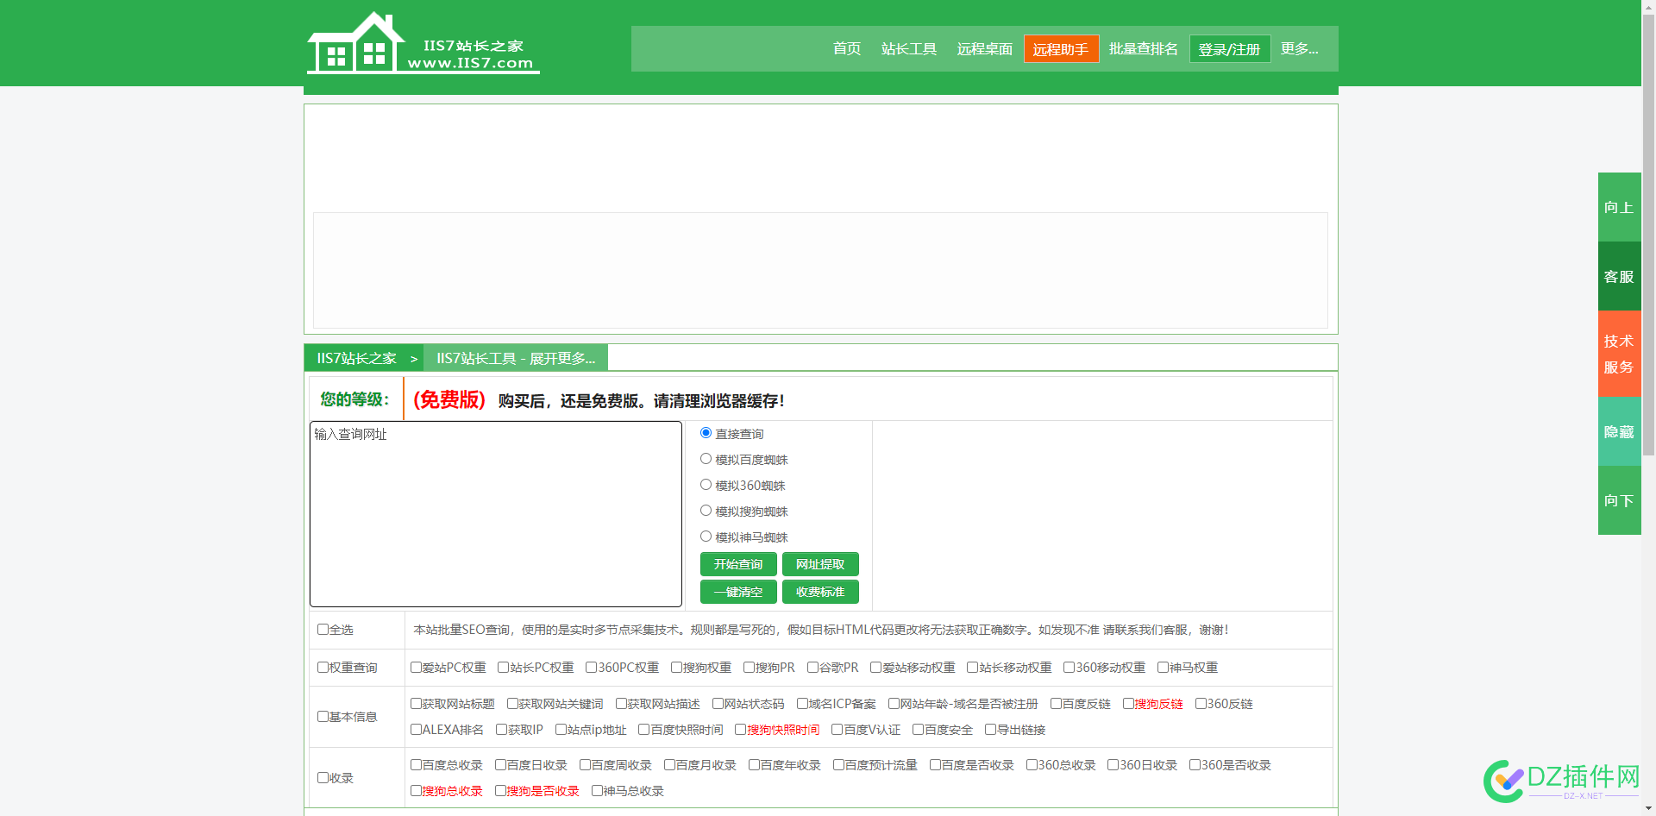The width and height of the screenshot is (1656, 816).
Task: Open the 客服 side panel button
Action: [x=1619, y=276]
